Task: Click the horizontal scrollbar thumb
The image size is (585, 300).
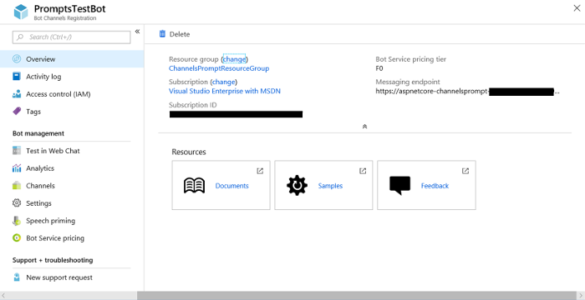Action: [x=357, y=296]
